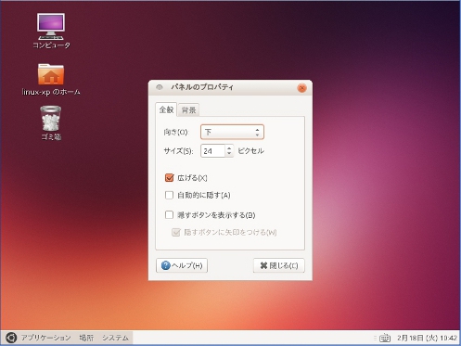Click the panel applet handle near keyboard icon
The image size is (461, 346).
click(x=375, y=338)
